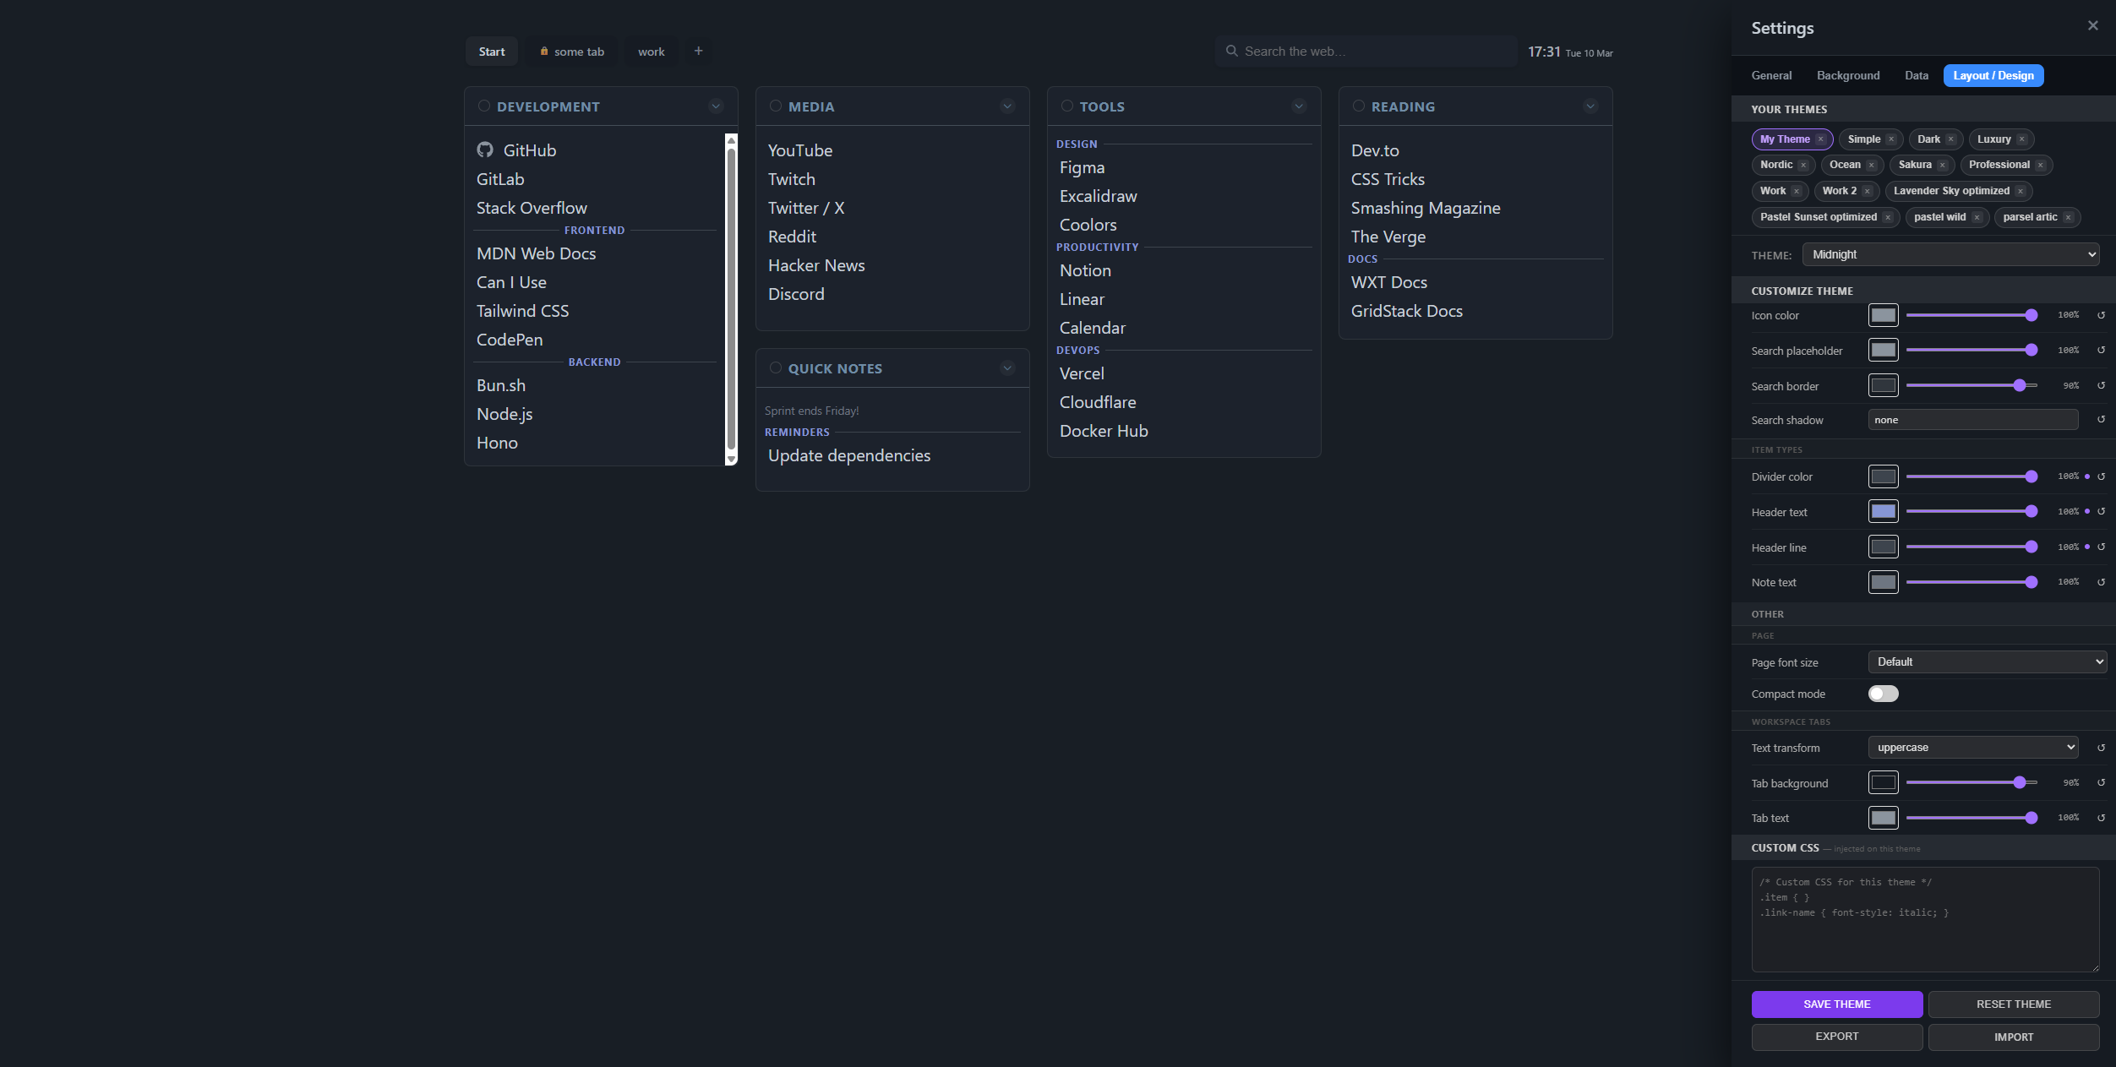Remove the 'pastel wild' theme chip
The width and height of the screenshot is (2116, 1067).
coord(1977,217)
